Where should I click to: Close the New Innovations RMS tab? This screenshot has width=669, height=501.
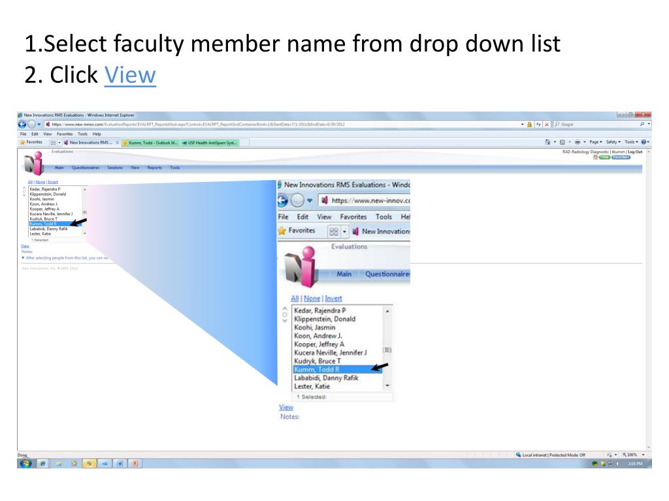117,143
